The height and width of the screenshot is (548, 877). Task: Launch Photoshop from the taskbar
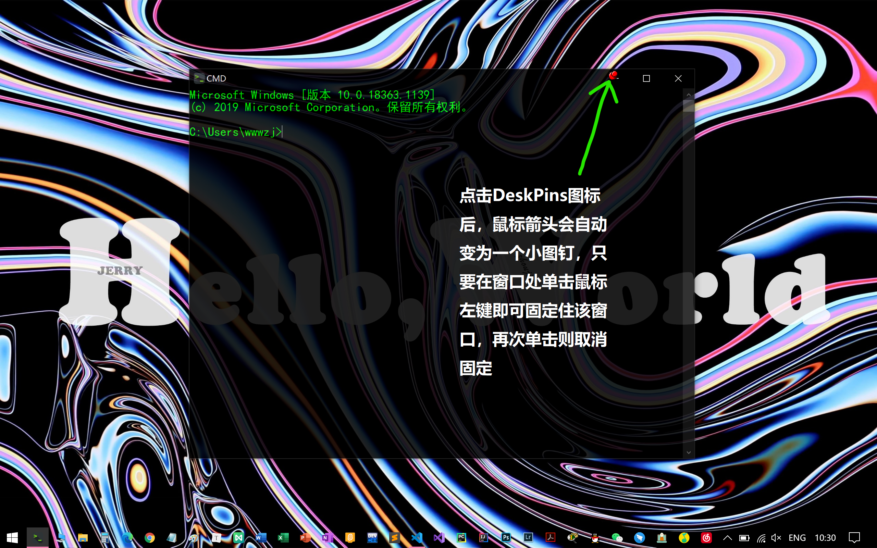point(506,537)
